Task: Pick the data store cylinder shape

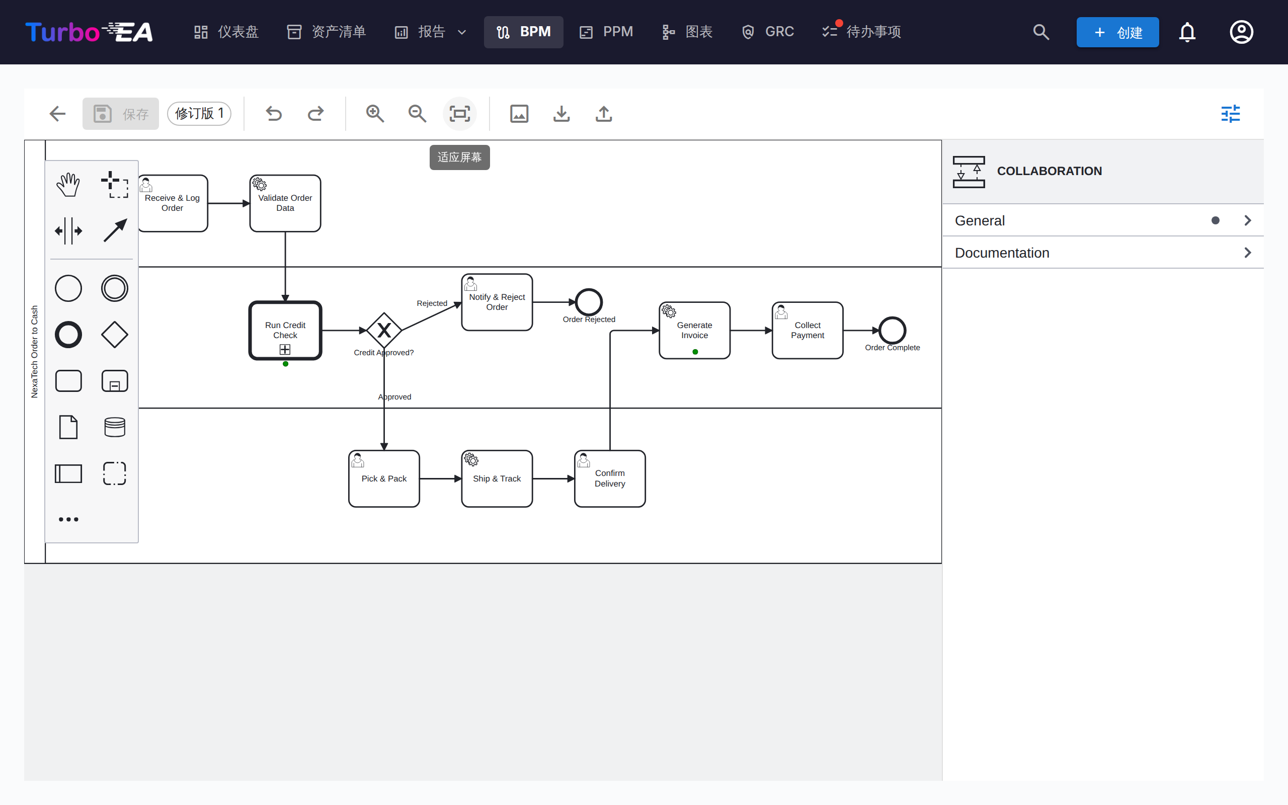Action: pos(114,427)
